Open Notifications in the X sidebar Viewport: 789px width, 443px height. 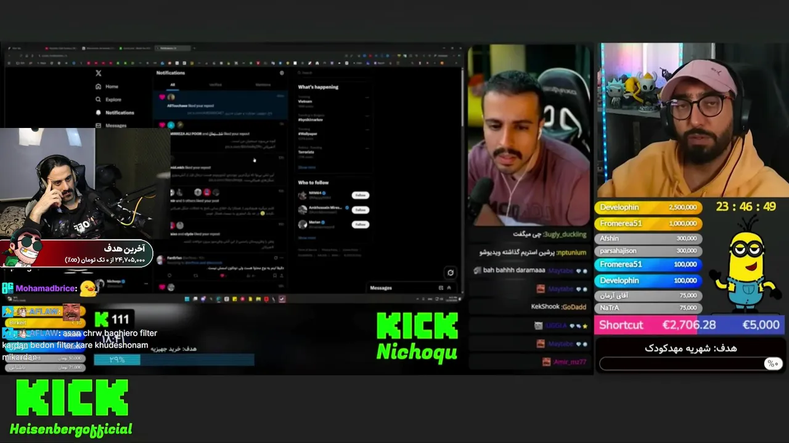(x=115, y=113)
